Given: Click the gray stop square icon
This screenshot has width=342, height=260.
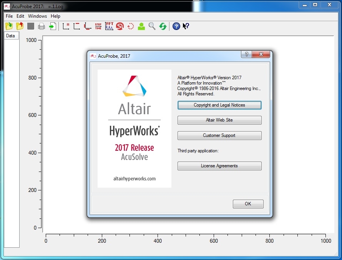Looking at the screenshot, I should point(30,27).
